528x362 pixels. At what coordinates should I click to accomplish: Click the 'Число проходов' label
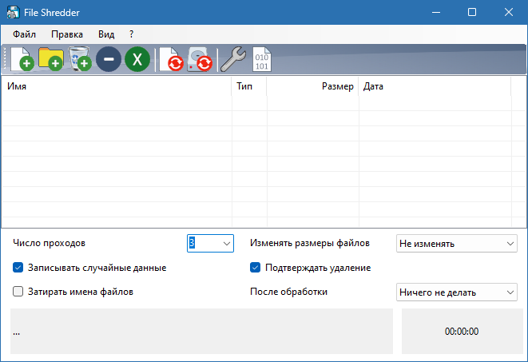click(50, 243)
